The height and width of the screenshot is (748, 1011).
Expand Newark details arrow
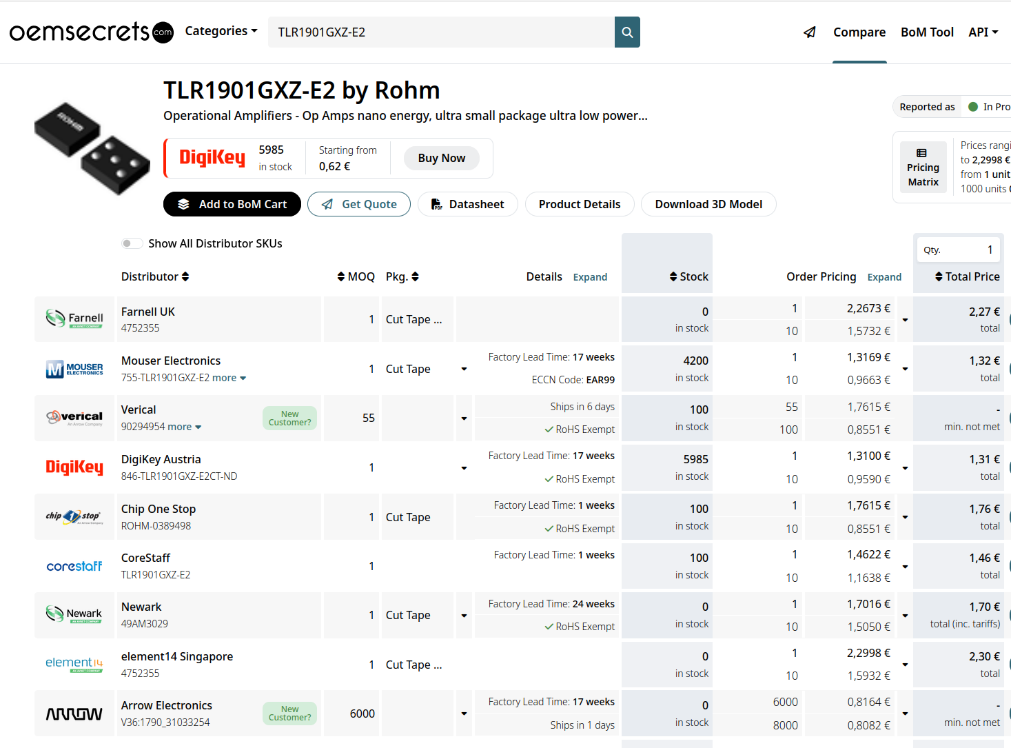pyautogui.click(x=464, y=616)
